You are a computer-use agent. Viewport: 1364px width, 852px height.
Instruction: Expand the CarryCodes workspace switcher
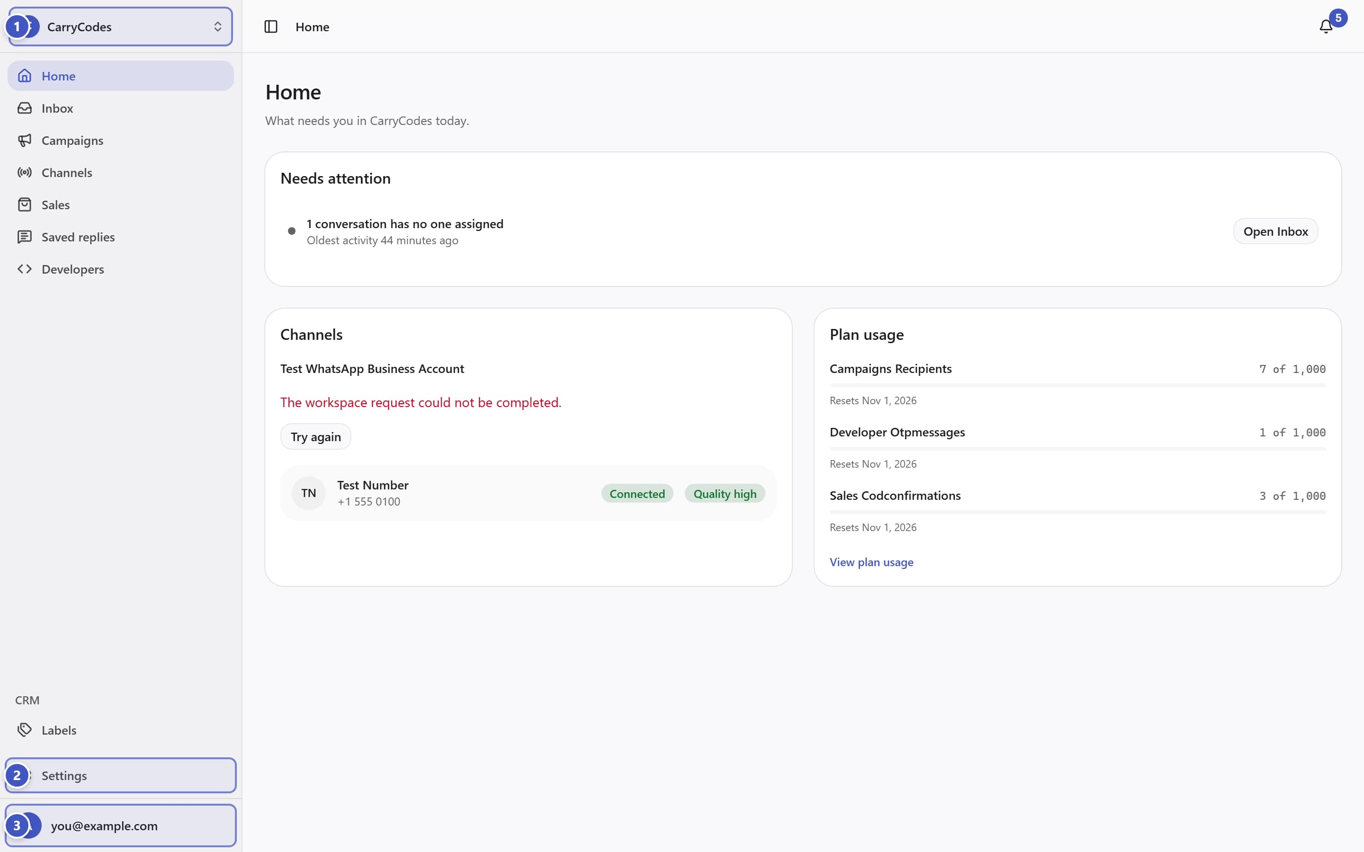(x=121, y=27)
